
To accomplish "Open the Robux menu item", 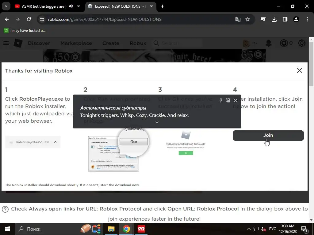I will point(138,43).
